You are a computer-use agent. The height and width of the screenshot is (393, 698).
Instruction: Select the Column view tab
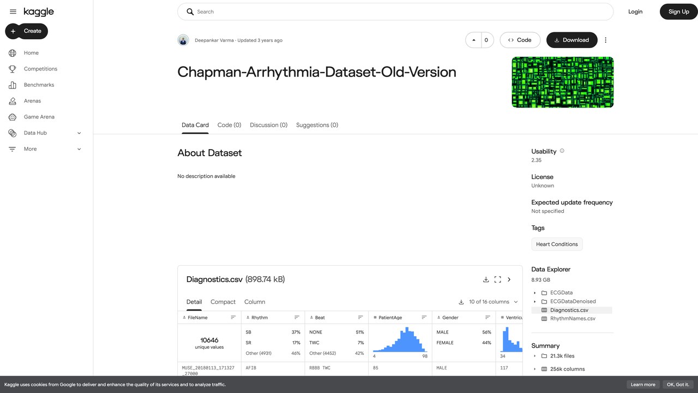(x=255, y=302)
